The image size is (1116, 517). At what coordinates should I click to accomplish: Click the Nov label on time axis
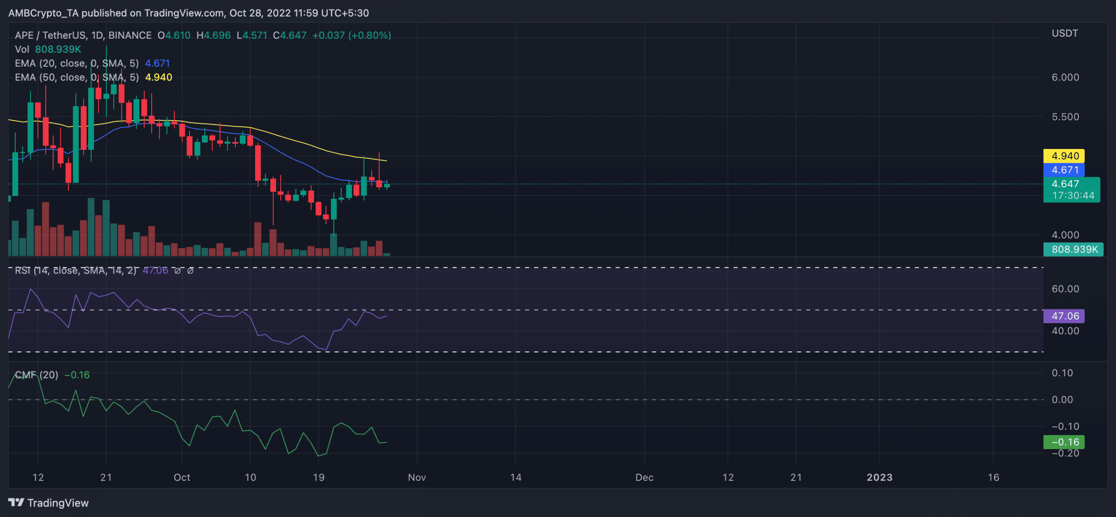point(417,477)
